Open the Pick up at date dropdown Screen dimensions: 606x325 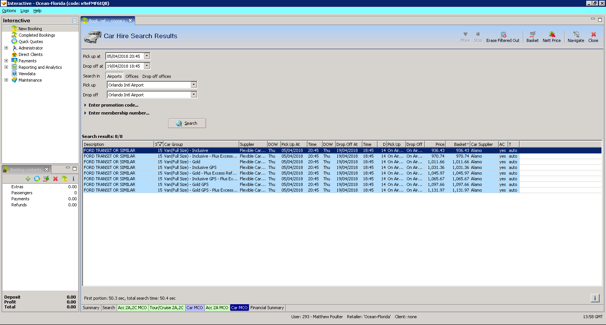[147, 56]
